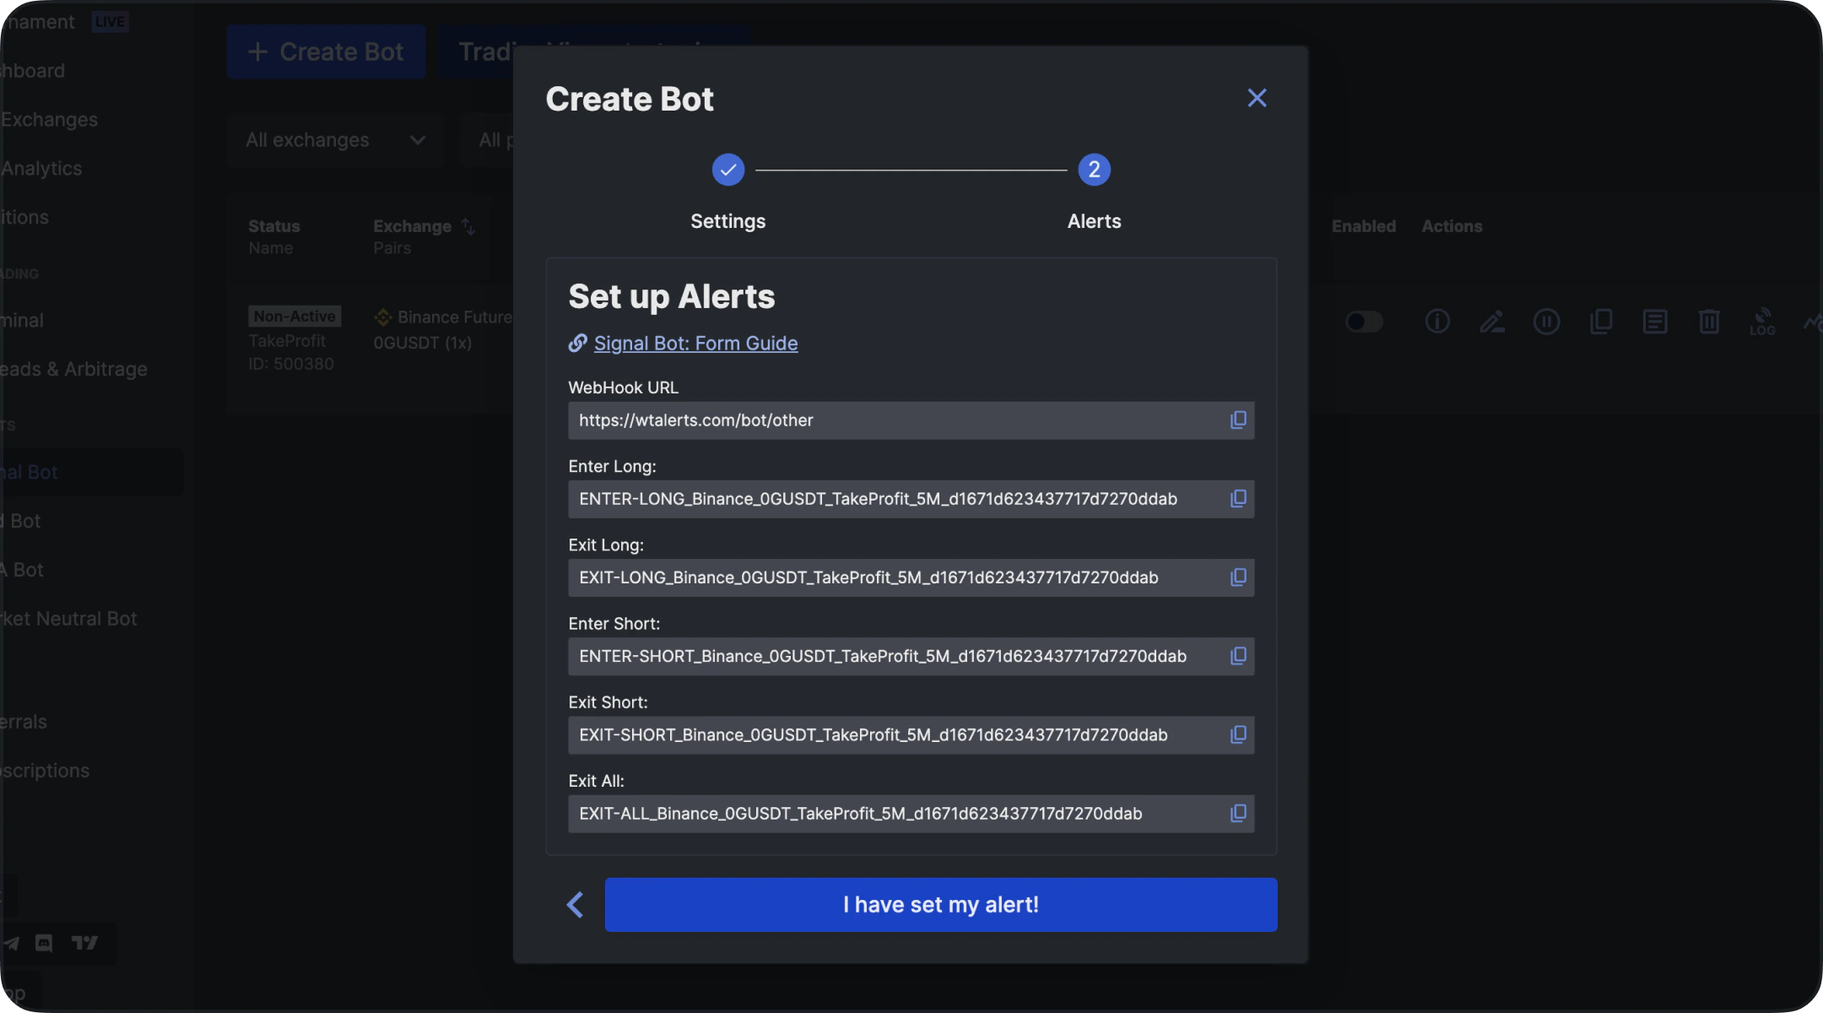Viewport: 1823px width, 1013px height.
Task: Close the Create Bot dialog
Action: click(1257, 98)
